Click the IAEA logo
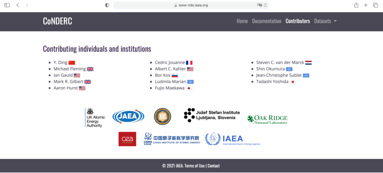The height and width of the screenshot is (173, 383). click(x=233, y=139)
